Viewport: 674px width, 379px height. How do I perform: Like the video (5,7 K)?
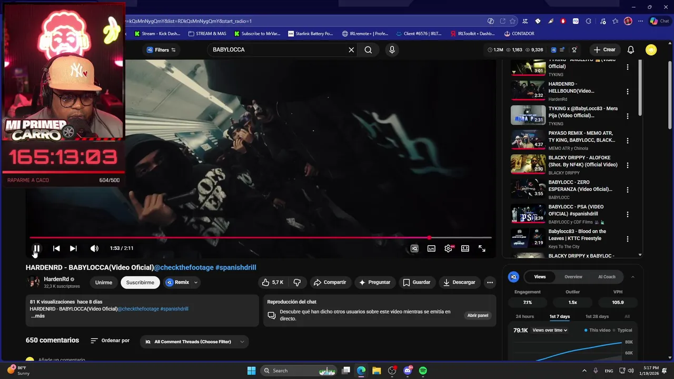(273, 282)
